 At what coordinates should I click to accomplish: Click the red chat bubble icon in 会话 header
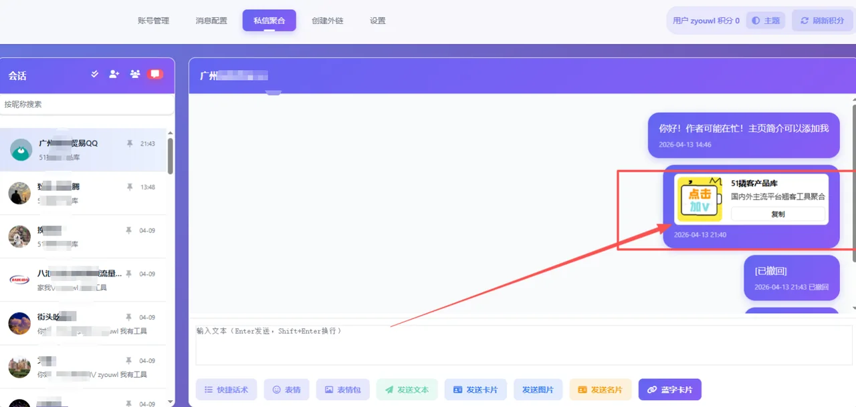point(156,74)
